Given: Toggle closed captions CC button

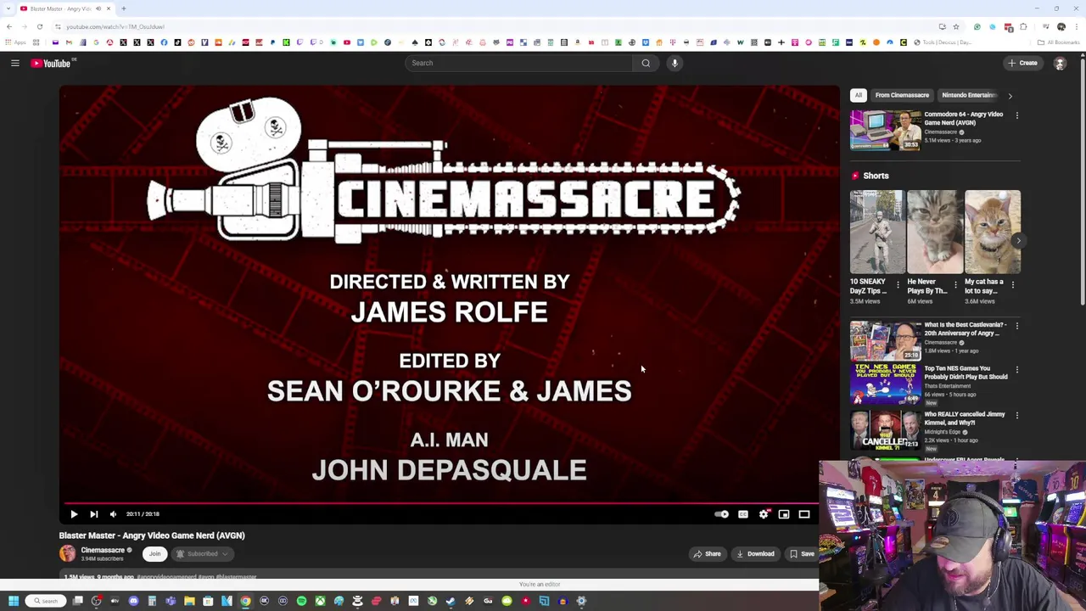Looking at the screenshot, I should point(743,514).
